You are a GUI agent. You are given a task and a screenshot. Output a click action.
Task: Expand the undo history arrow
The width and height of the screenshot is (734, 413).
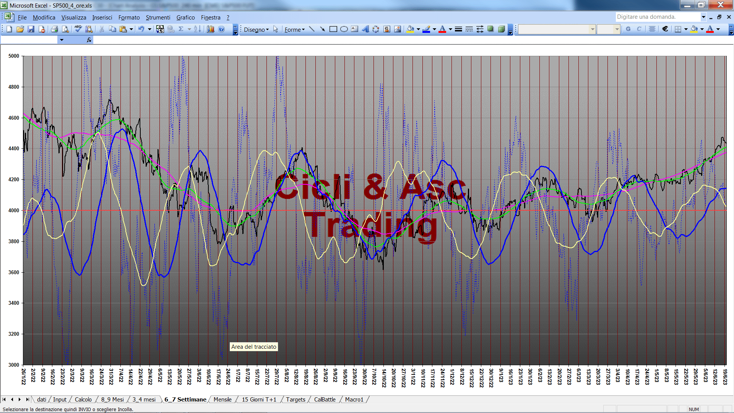pyautogui.click(x=149, y=29)
